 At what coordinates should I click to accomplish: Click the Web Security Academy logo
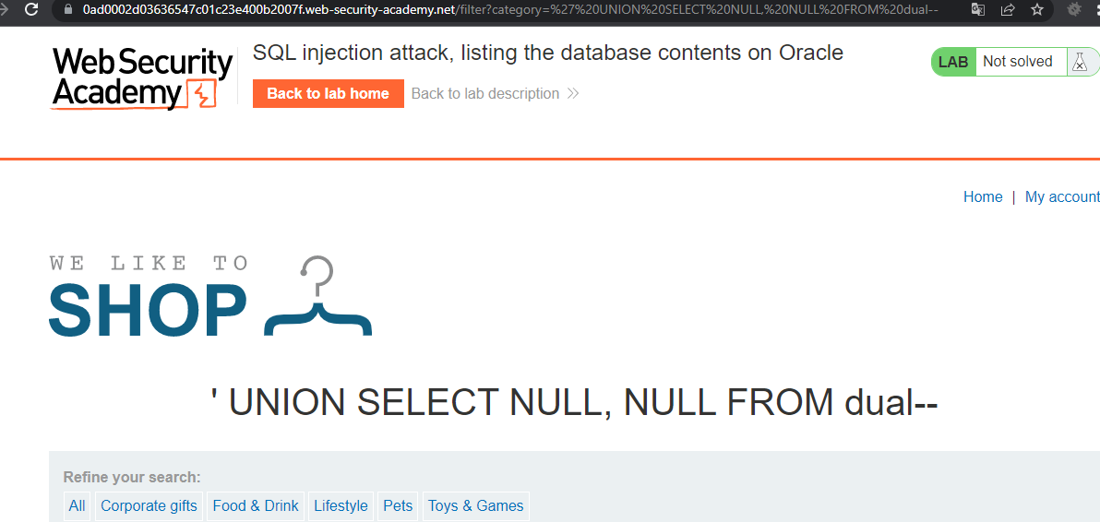click(x=142, y=78)
